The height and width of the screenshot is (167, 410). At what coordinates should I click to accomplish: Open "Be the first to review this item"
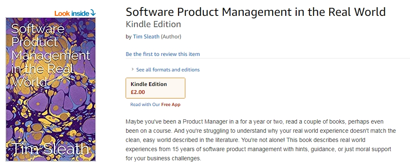click(163, 54)
